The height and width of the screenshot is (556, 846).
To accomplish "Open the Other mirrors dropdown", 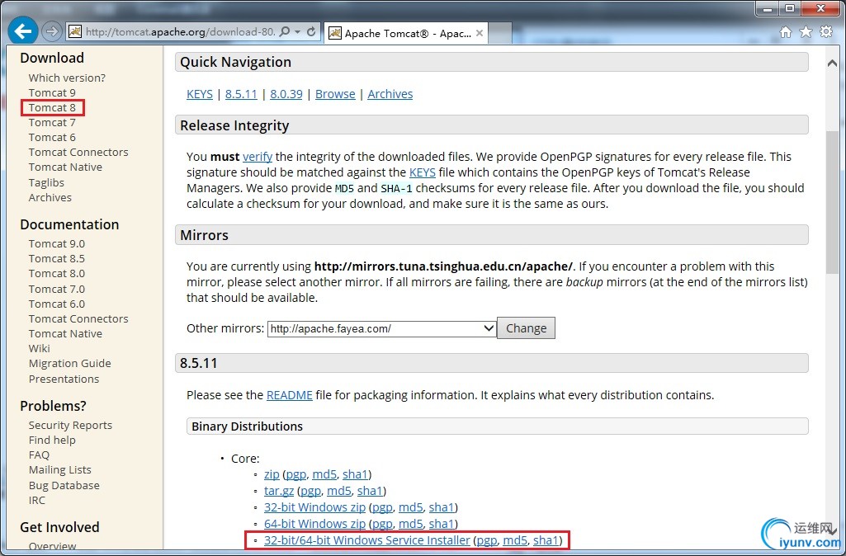I will point(381,328).
